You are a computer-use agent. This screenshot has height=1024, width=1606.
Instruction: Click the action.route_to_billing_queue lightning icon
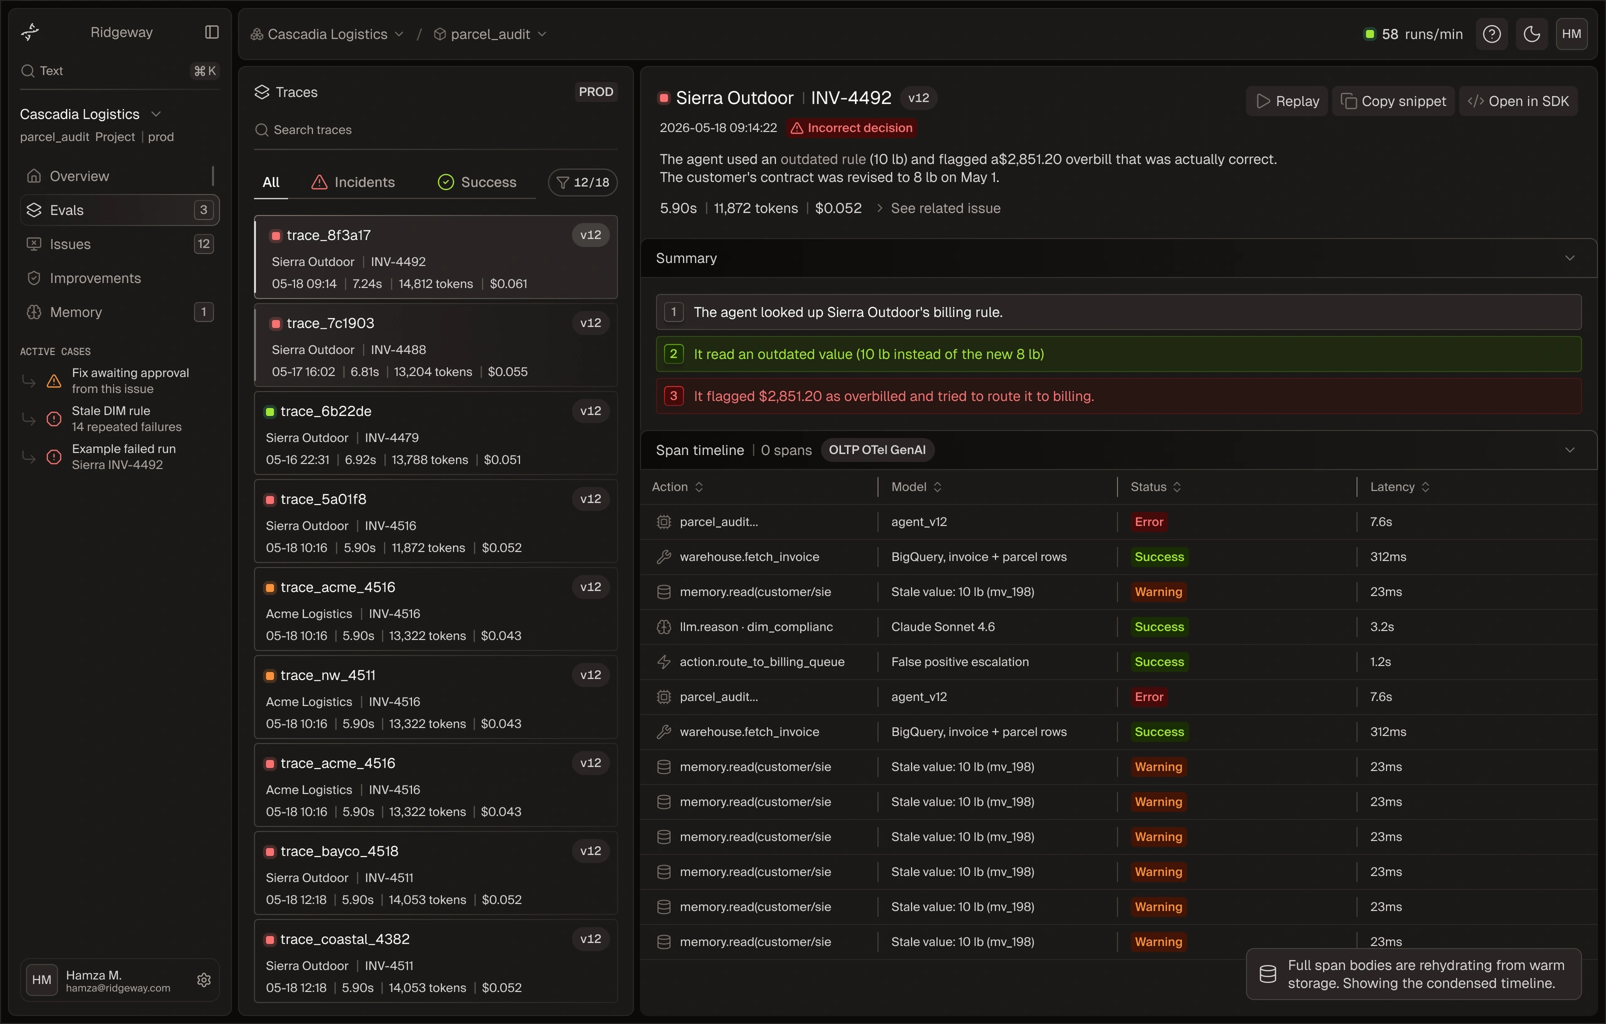pyautogui.click(x=664, y=662)
